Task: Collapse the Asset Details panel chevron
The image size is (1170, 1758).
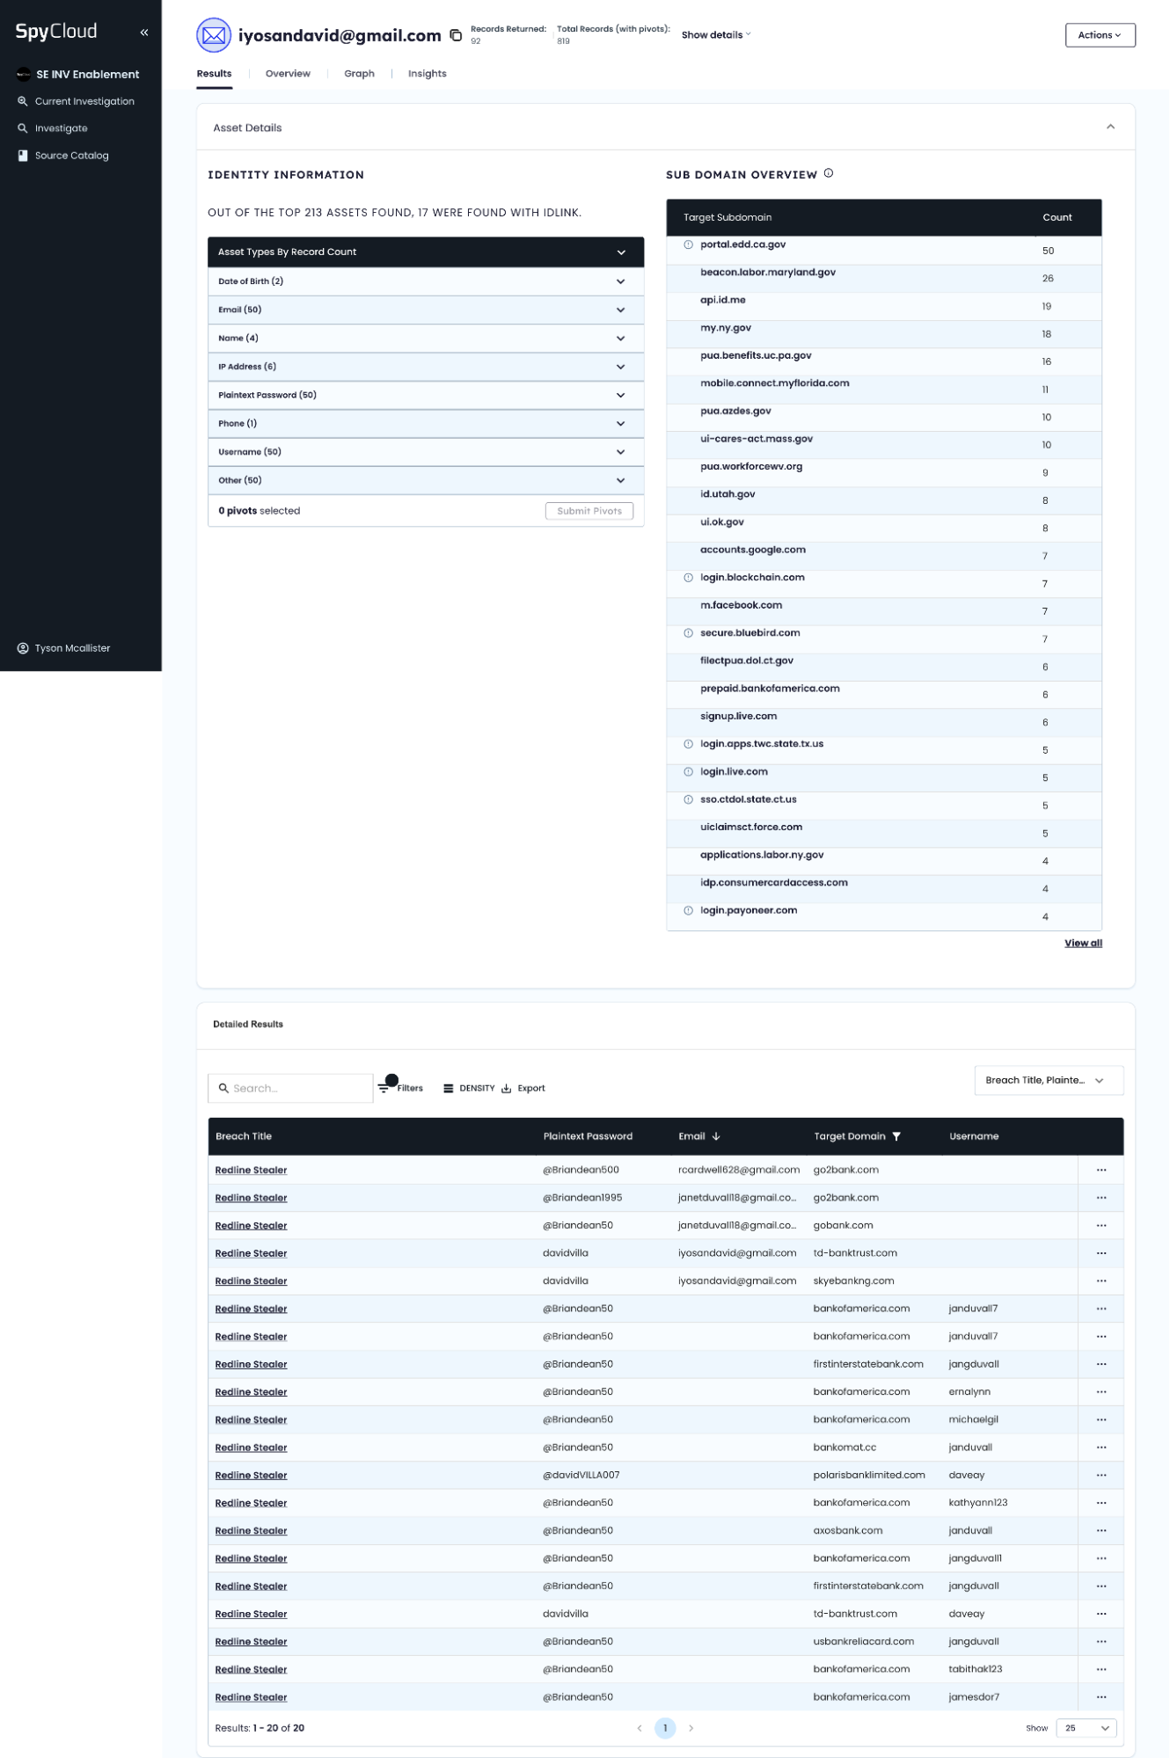Action: tap(1110, 128)
